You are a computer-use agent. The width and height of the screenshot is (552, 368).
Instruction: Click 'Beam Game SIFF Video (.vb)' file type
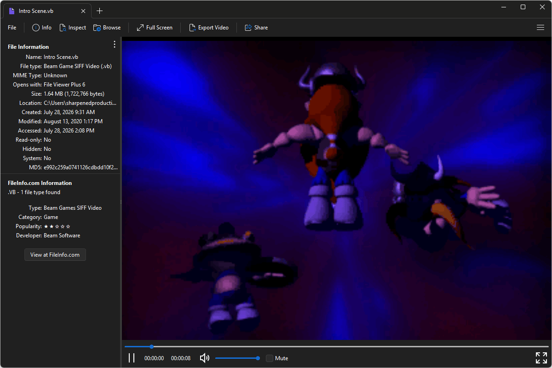(x=78, y=66)
